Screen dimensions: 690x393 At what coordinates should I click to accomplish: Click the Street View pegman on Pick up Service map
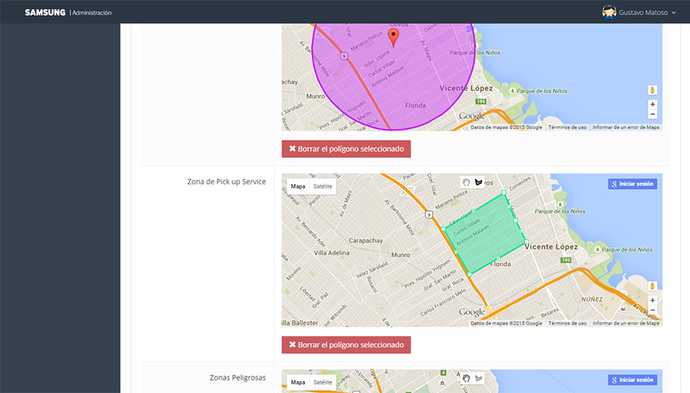[653, 286]
